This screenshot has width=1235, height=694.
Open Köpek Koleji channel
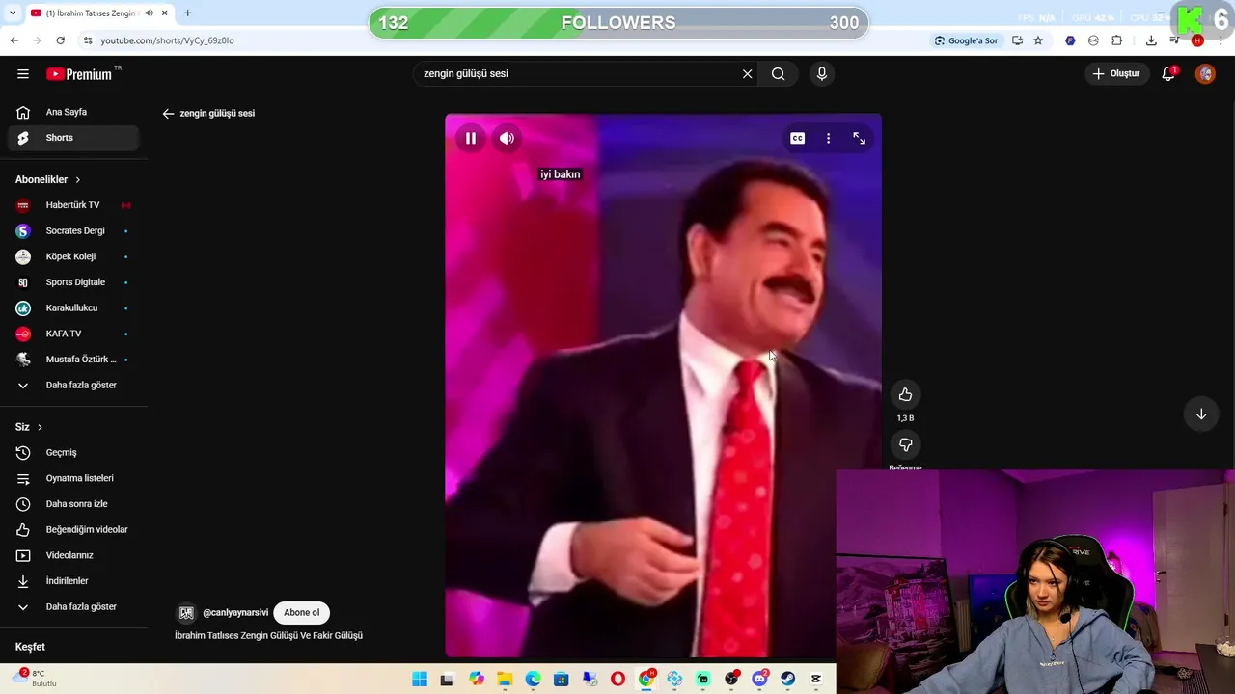click(x=73, y=256)
